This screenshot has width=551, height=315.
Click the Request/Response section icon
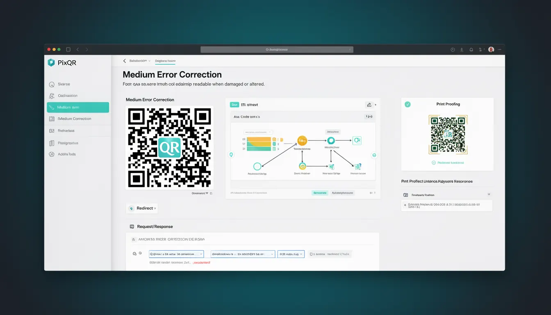pos(132,226)
